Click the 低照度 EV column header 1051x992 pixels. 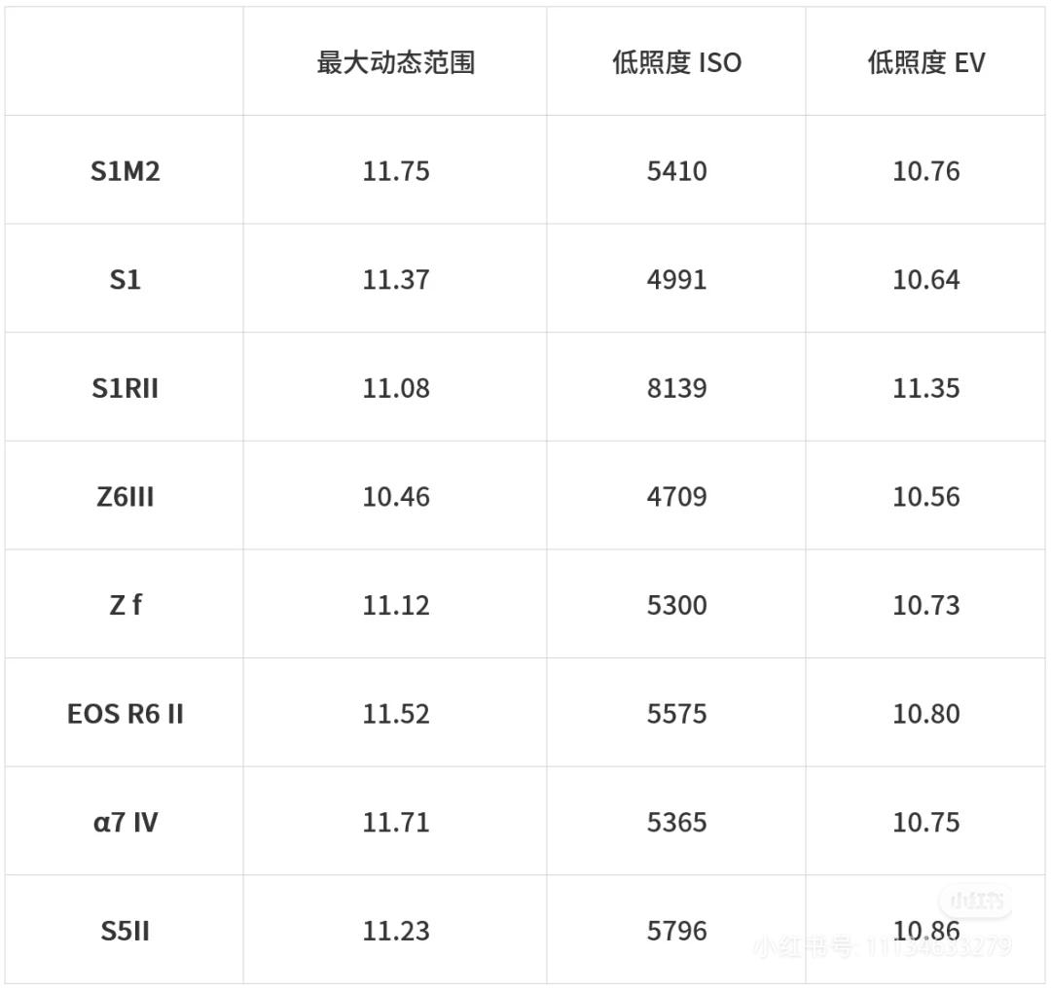[x=925, y=63]
